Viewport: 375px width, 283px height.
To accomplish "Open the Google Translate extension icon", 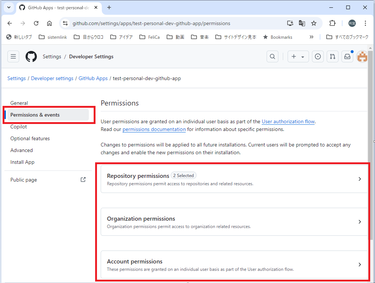I will [302, 23].
